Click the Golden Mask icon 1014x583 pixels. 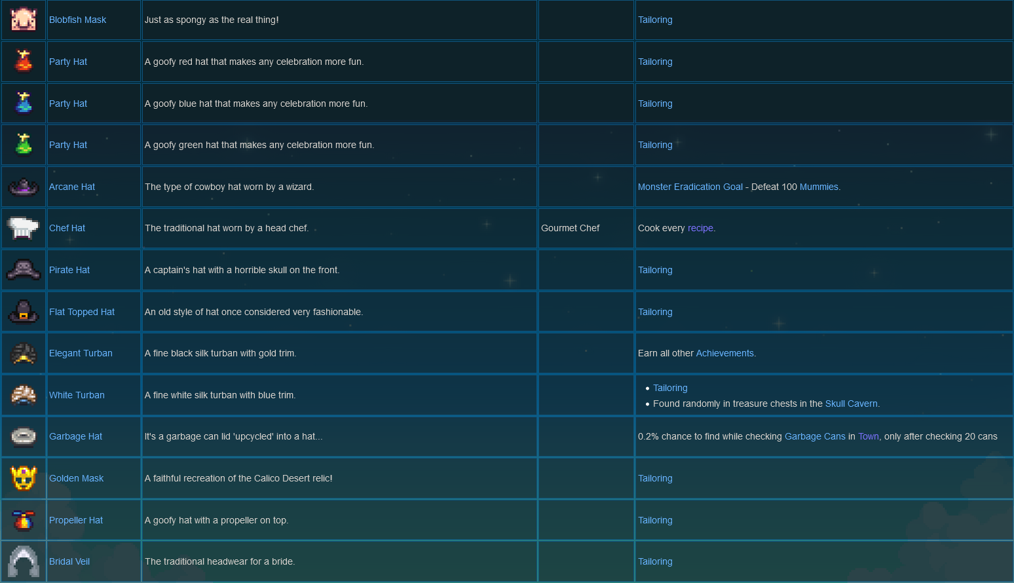[24, 478]
